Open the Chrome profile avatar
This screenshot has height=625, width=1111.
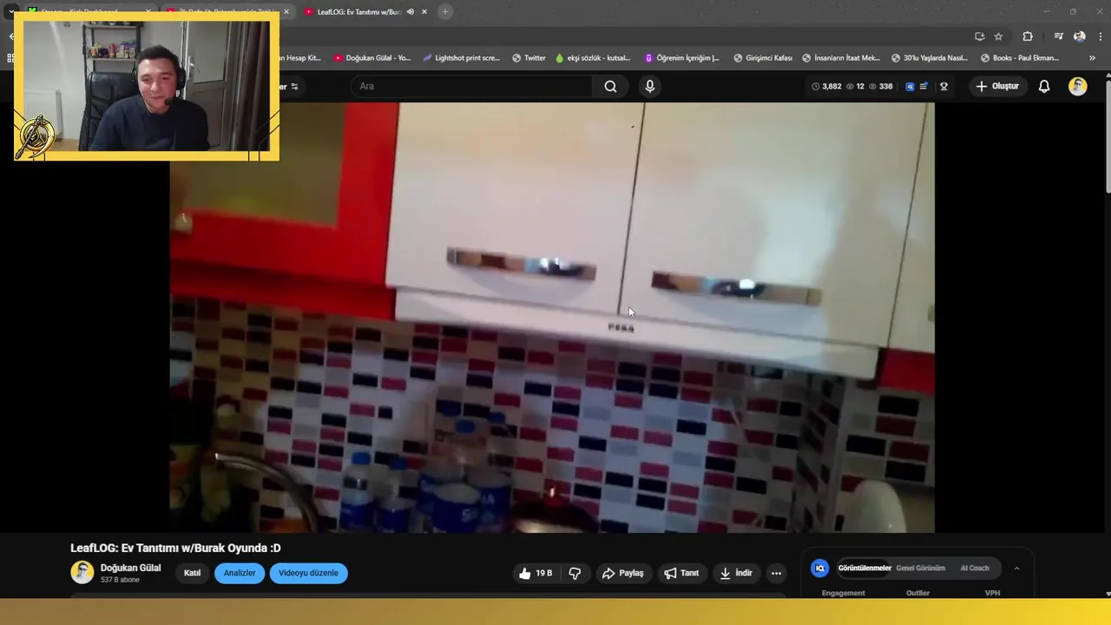click(1079, 36)
